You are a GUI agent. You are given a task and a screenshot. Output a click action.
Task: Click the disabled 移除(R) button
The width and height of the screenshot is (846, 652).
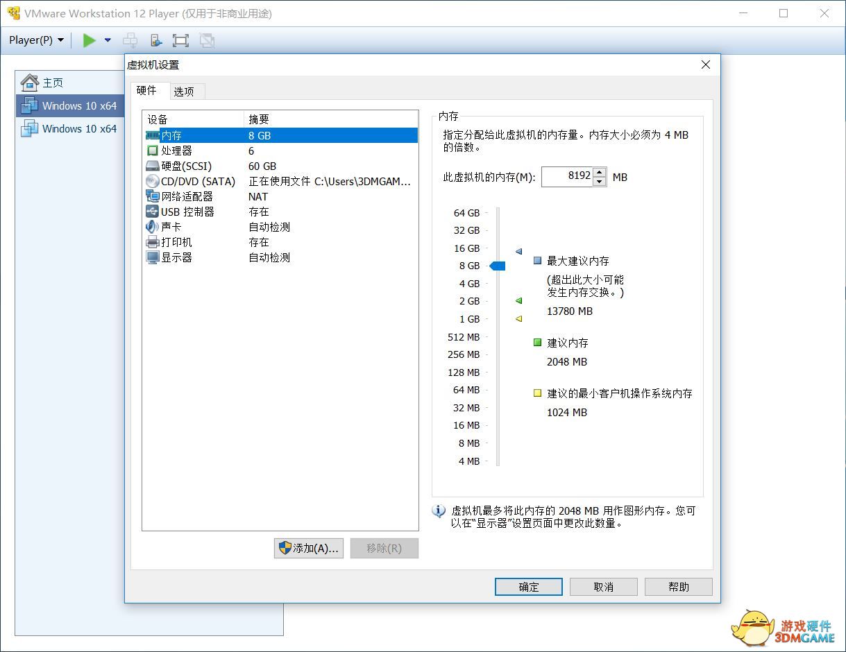384,548
